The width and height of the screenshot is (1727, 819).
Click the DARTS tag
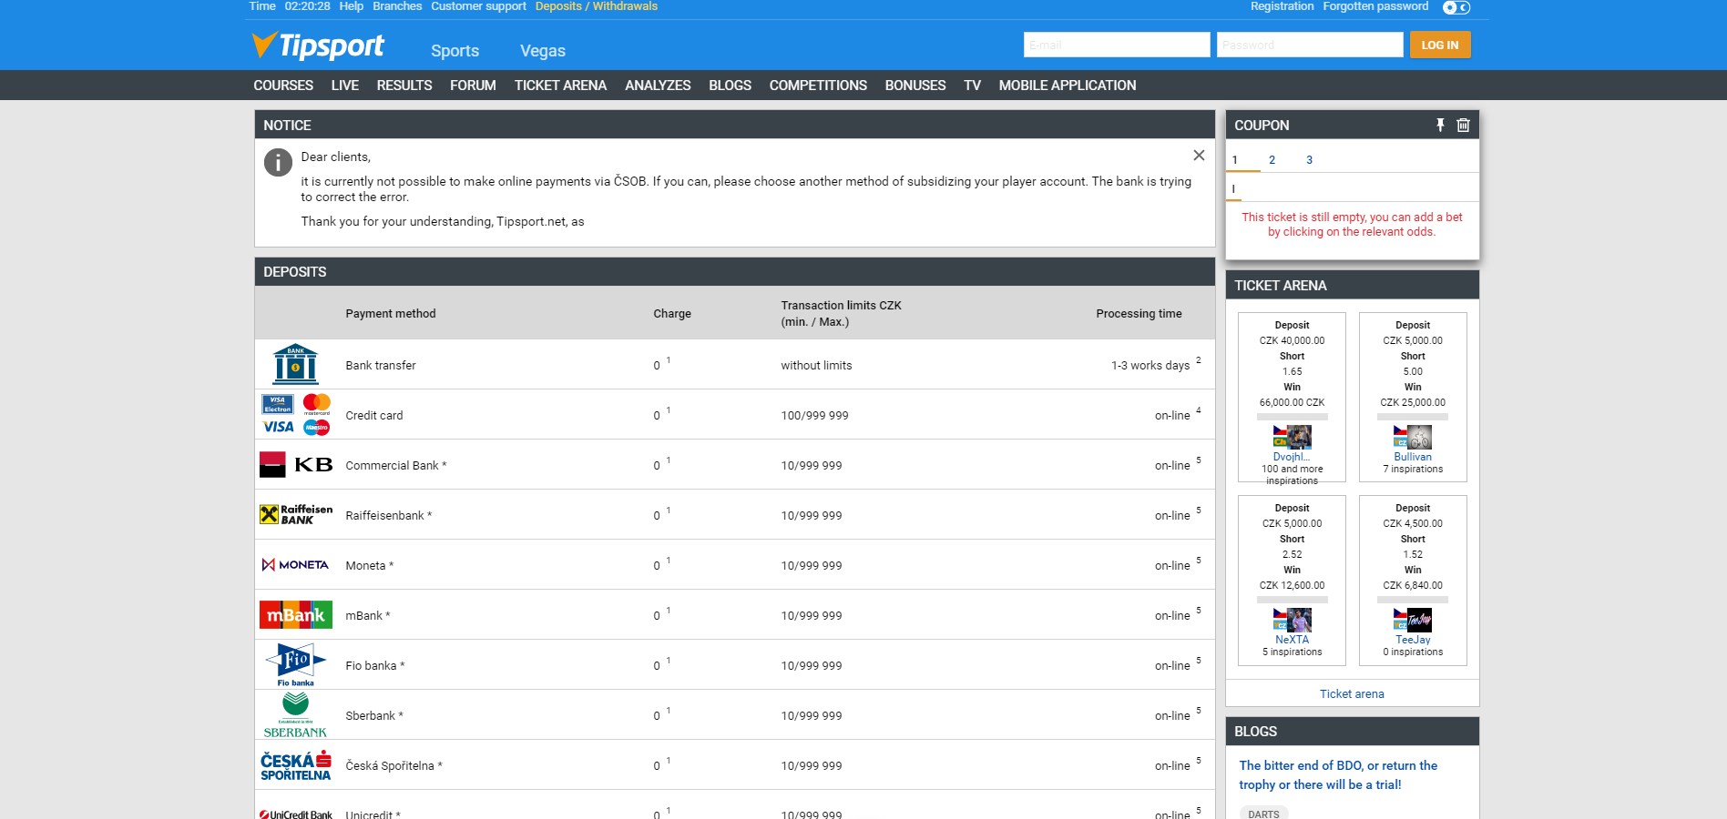pos(1263,814)
